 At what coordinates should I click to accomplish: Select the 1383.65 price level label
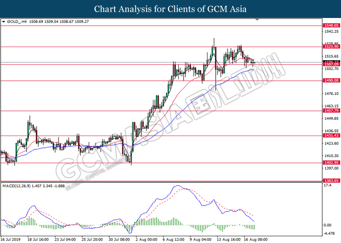pos(331,181)
